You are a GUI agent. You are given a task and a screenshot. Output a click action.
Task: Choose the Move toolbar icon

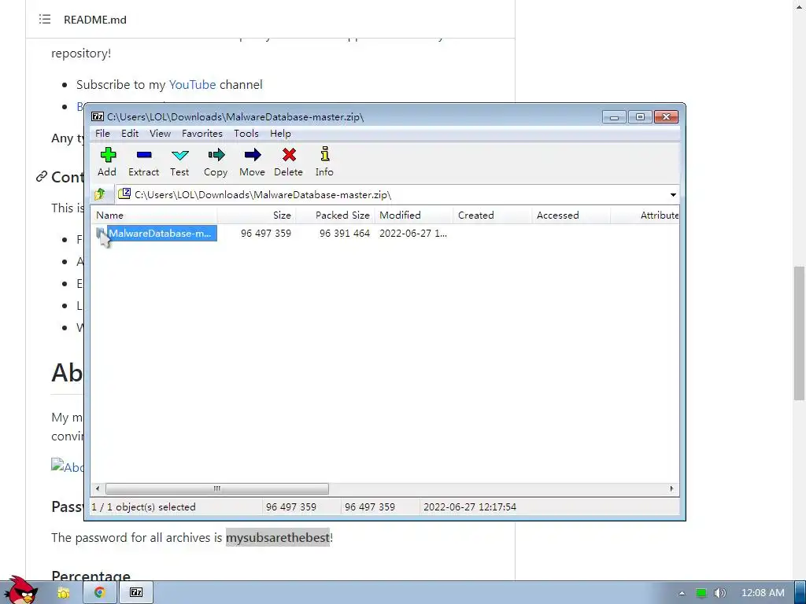tap(252, 161)
